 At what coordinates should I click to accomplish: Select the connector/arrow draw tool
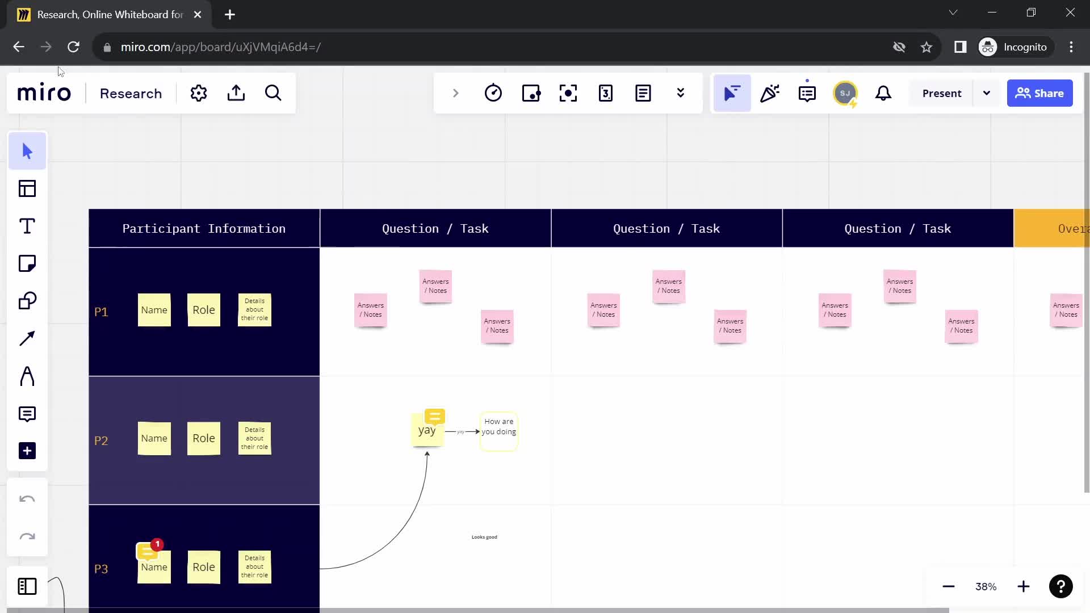pos(27,338)
